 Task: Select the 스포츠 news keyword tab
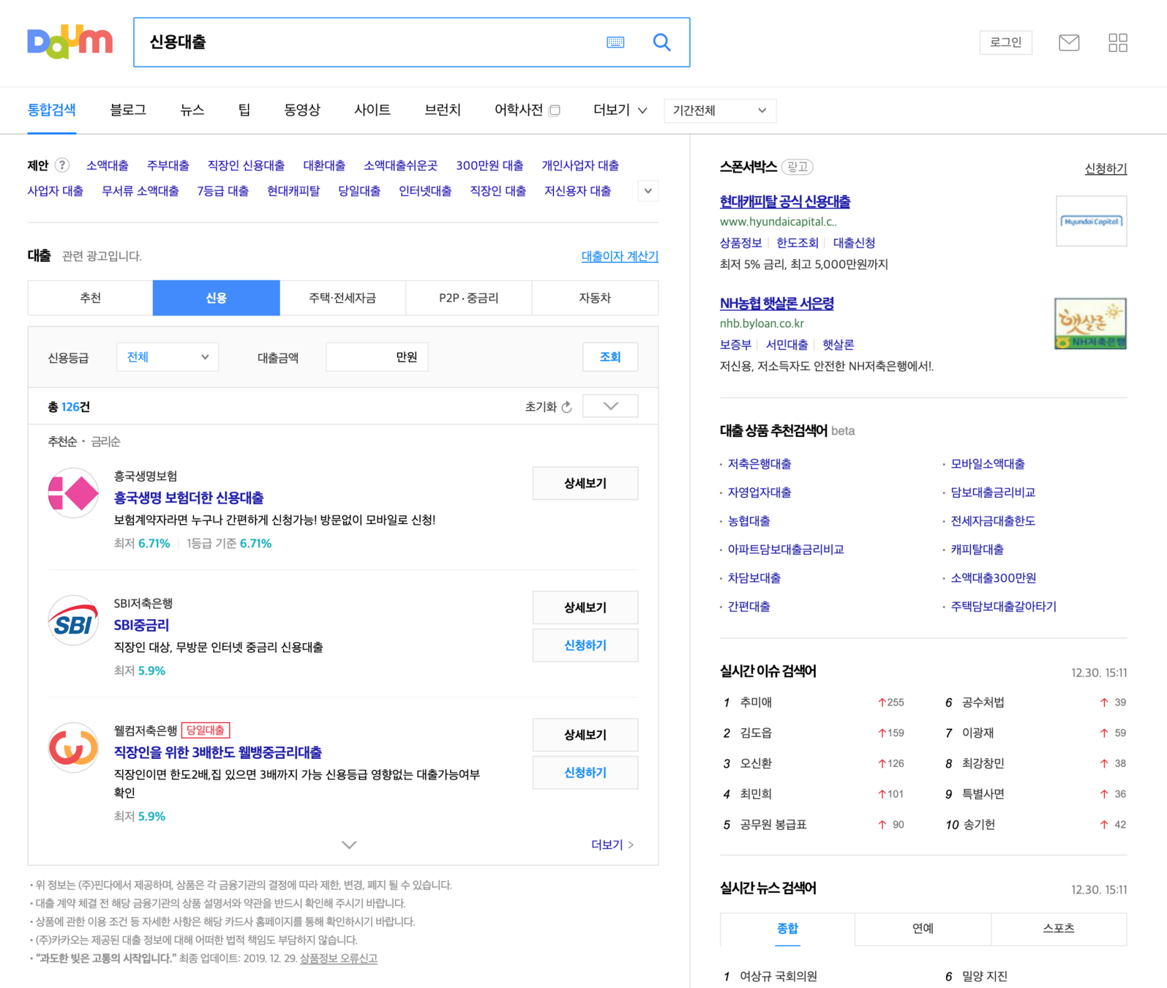point(1059,929)
